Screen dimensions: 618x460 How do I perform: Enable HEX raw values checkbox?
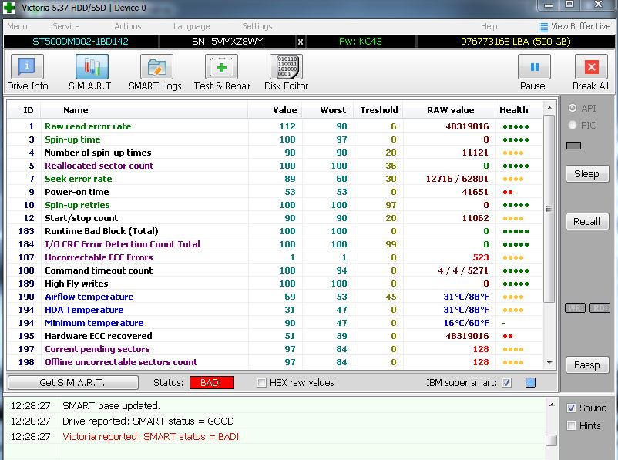pos(261,382)
